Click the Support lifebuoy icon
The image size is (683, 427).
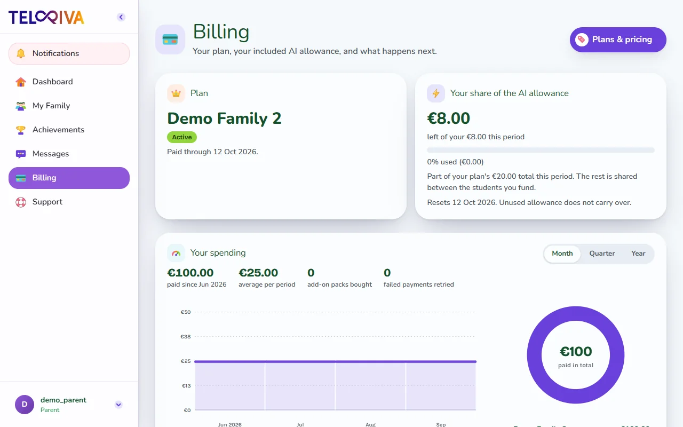(21, 202)
